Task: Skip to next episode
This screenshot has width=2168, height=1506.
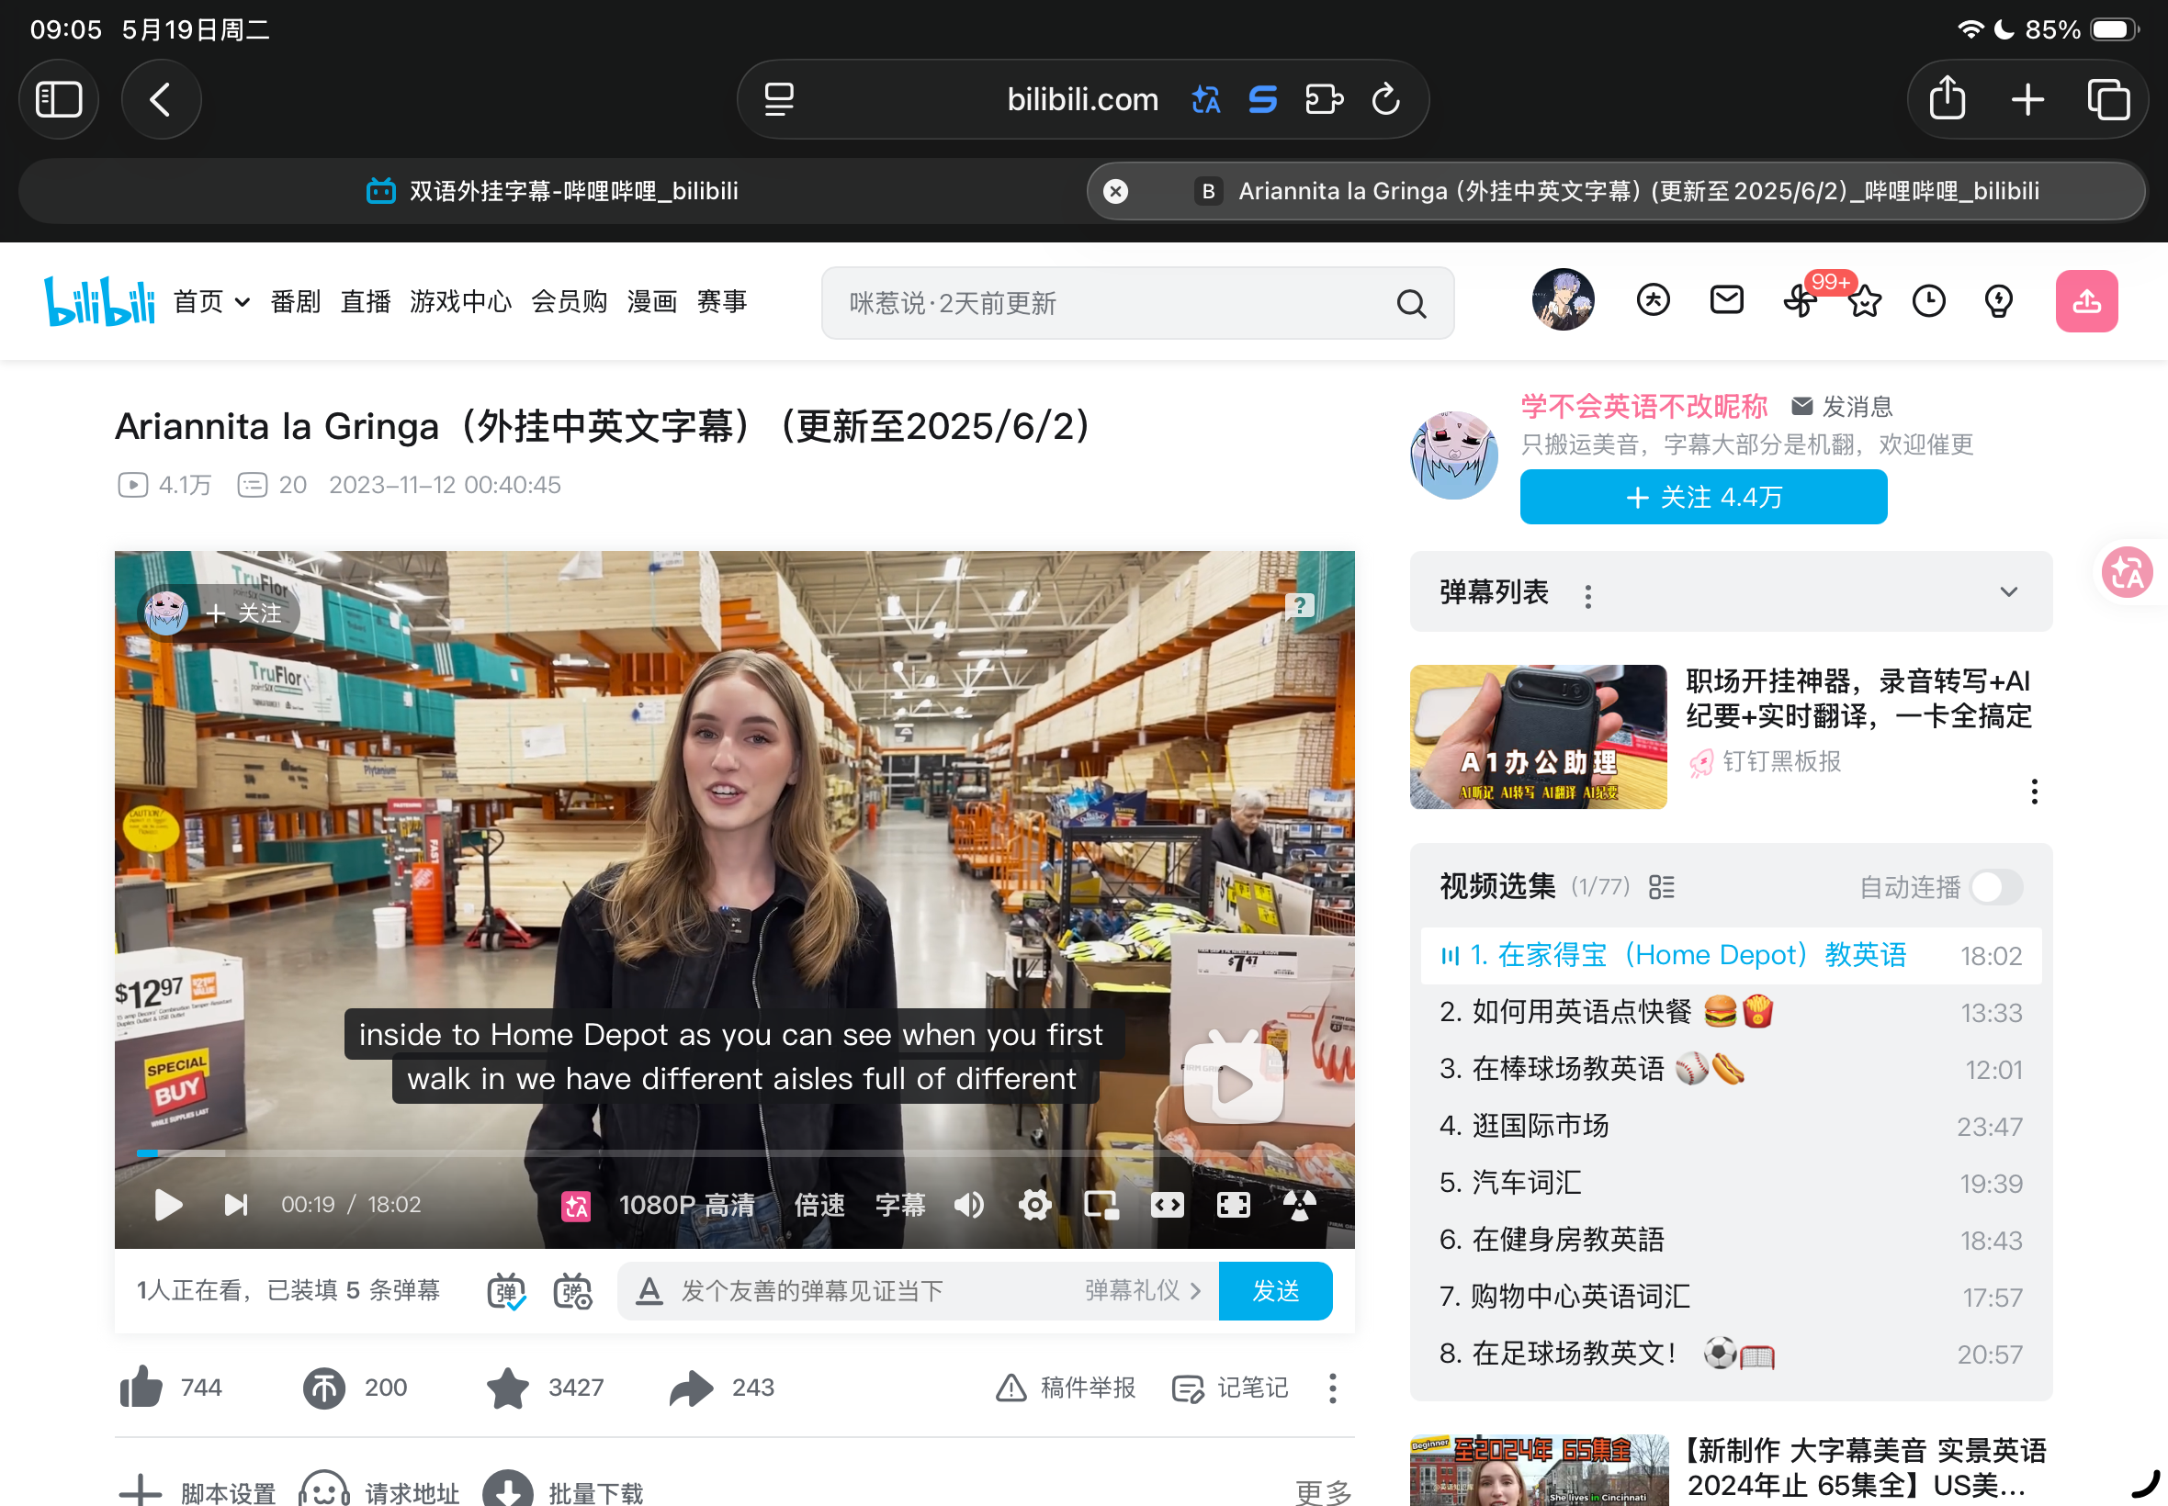Action: pyautogui.click(x=235, y=1205)
